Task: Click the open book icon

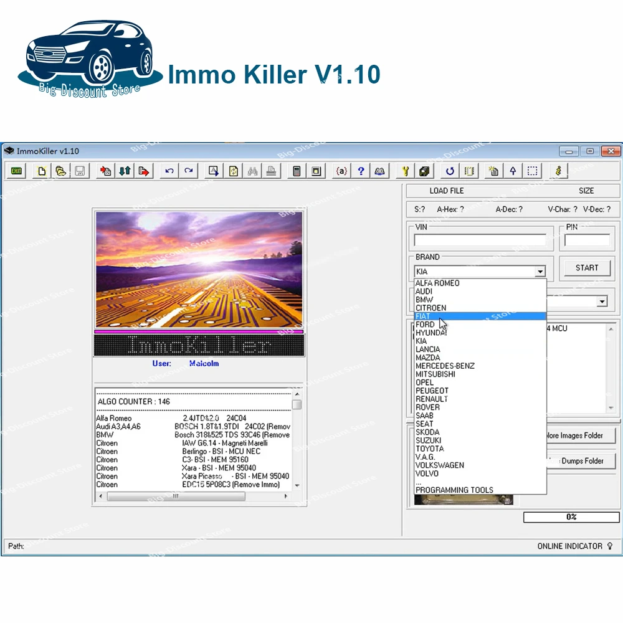Action: [380, 171]
